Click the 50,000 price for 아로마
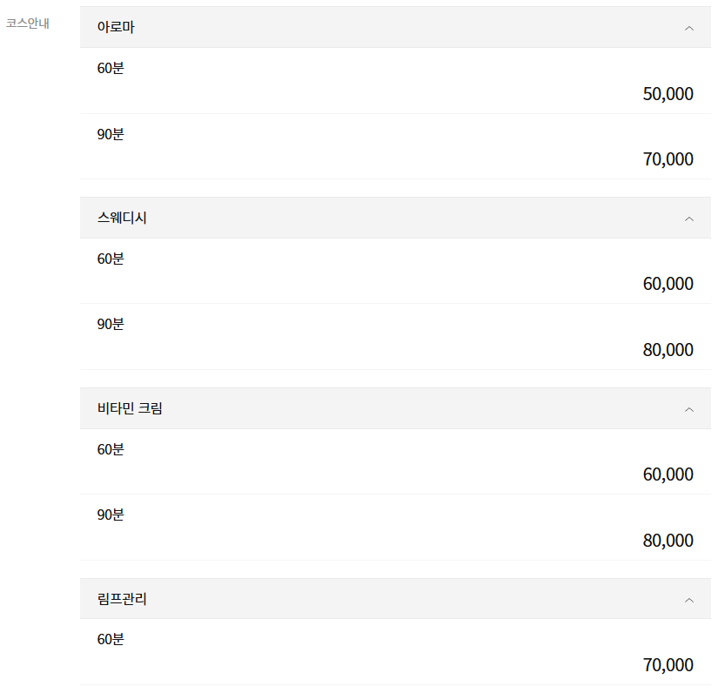The image size is (718, 693). (x=668, y=94)
